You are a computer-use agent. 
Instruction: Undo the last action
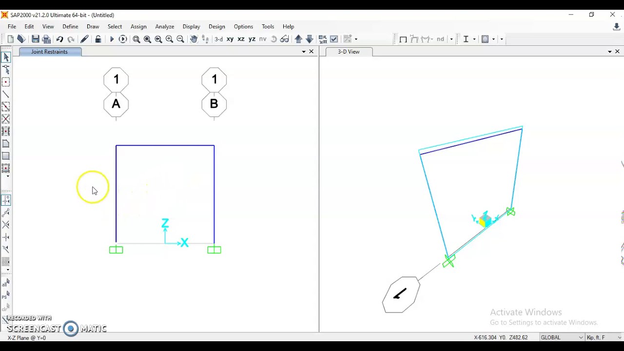59,39
